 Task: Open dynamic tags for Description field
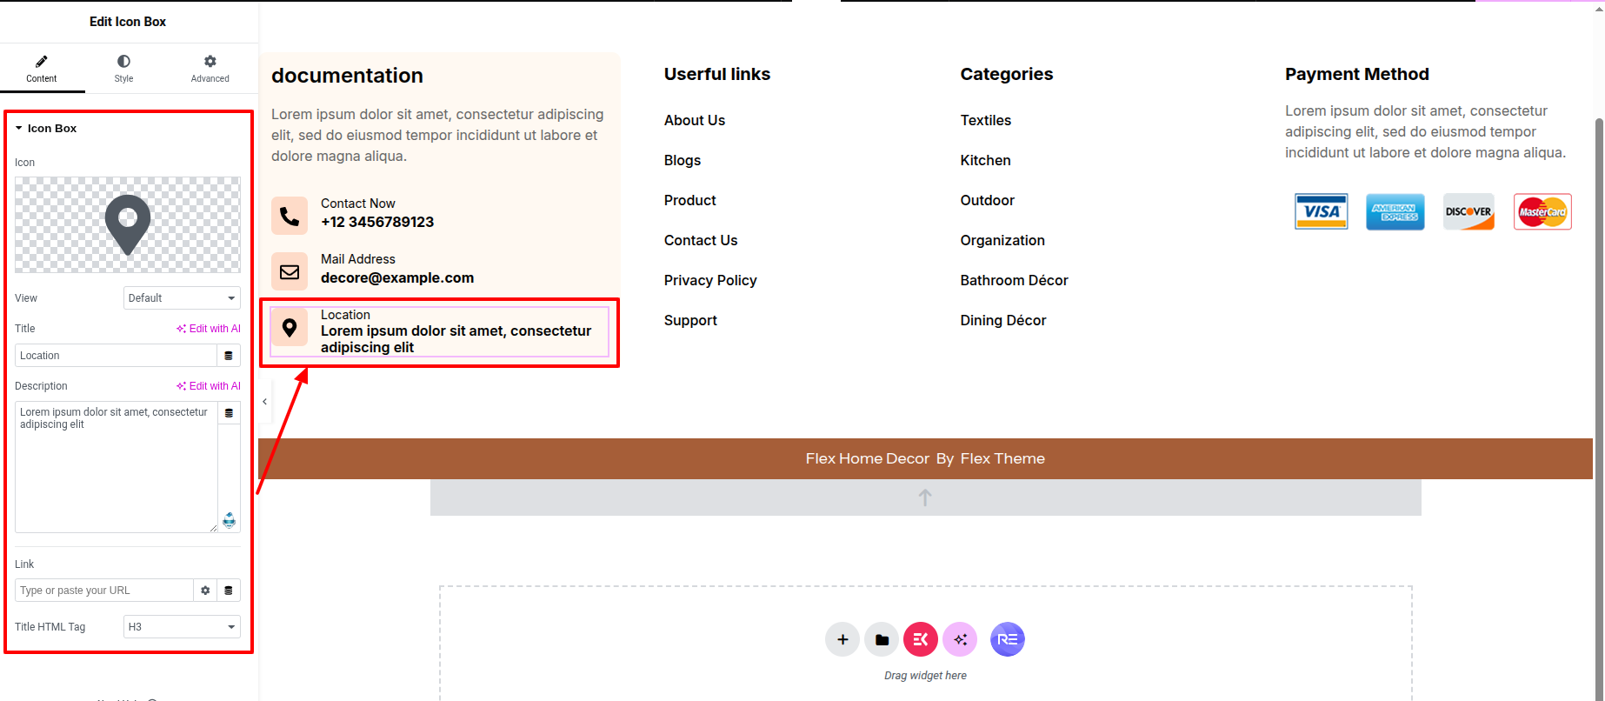pyautogui.click(x=229, y=413)
